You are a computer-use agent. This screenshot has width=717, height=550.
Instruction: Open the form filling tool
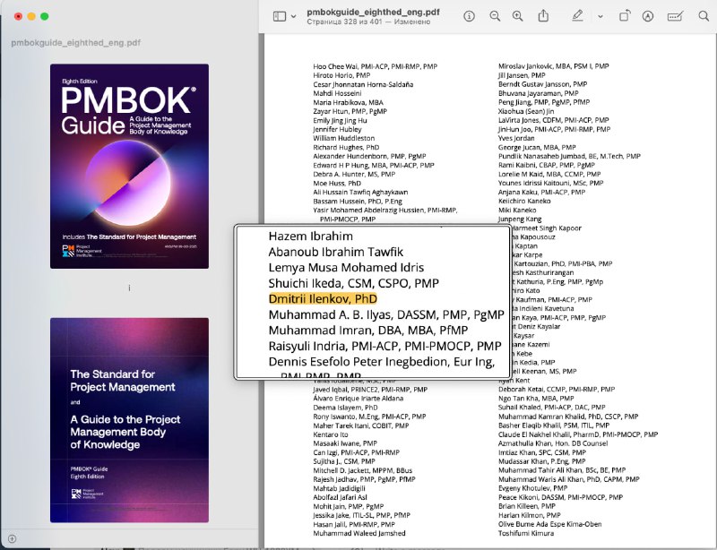coord(675,16)
